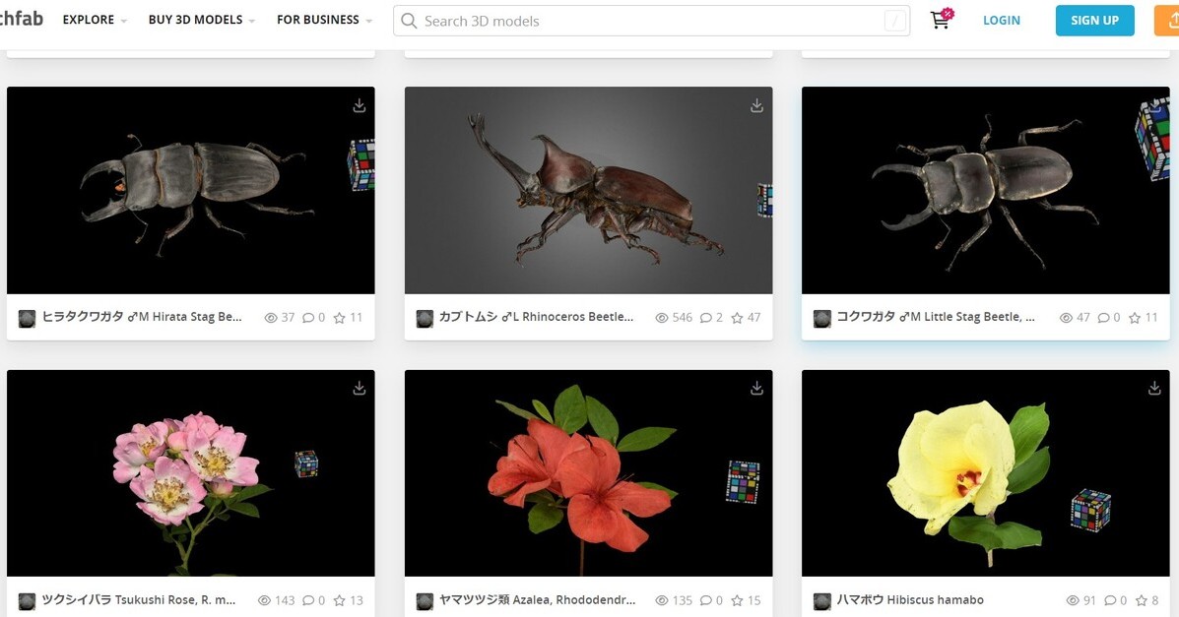
Task: Open the Rhinoceros Beetle model thumbnail
Action: 588,190
